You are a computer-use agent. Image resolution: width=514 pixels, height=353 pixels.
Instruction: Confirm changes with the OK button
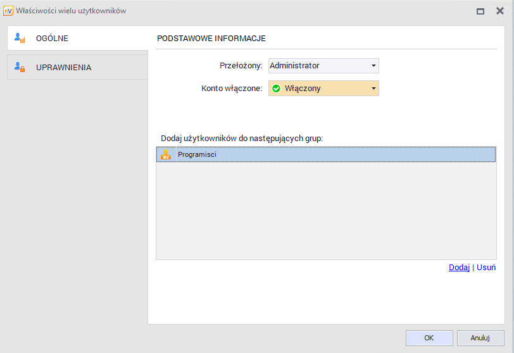[x=429, y=338]
